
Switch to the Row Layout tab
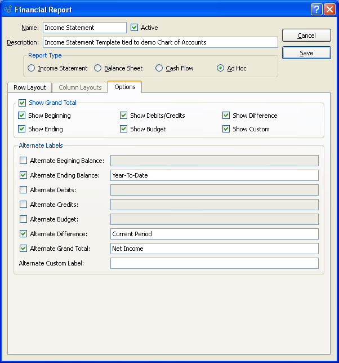[x=29, y=87]
